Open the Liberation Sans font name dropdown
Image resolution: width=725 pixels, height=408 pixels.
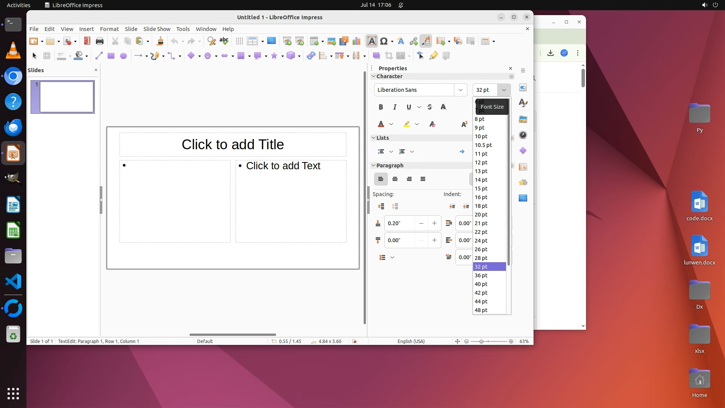460,90
